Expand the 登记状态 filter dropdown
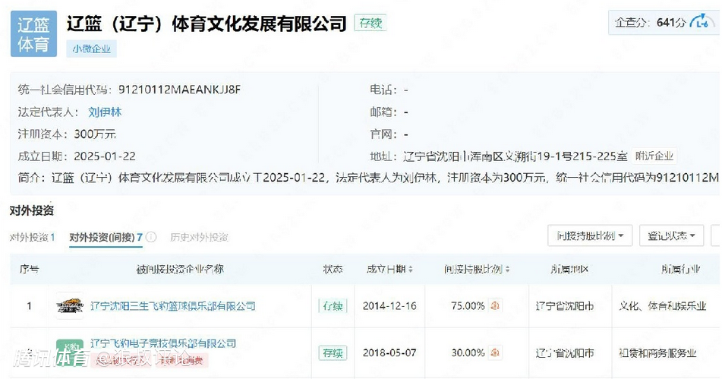 (x=670, y=236)
